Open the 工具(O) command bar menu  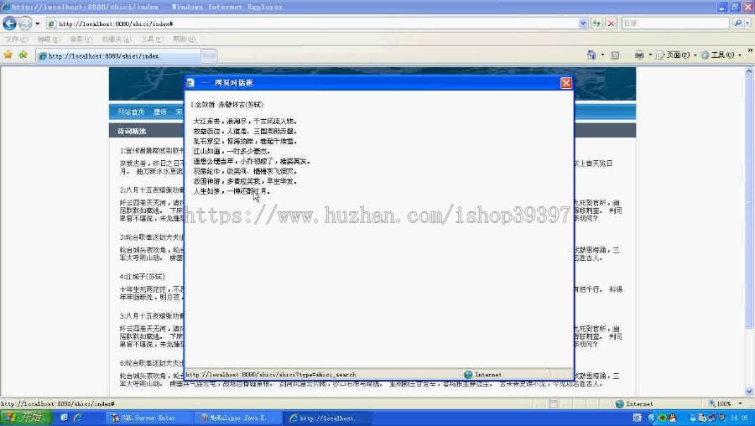[721, 55]
